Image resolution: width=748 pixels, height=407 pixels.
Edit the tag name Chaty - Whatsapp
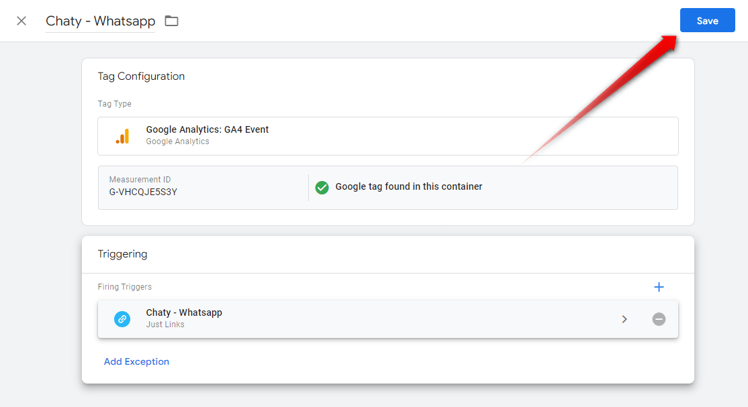click(x=100, y=21)
